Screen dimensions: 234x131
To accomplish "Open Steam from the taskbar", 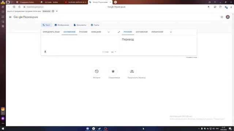I will click(x=99, y=128).
